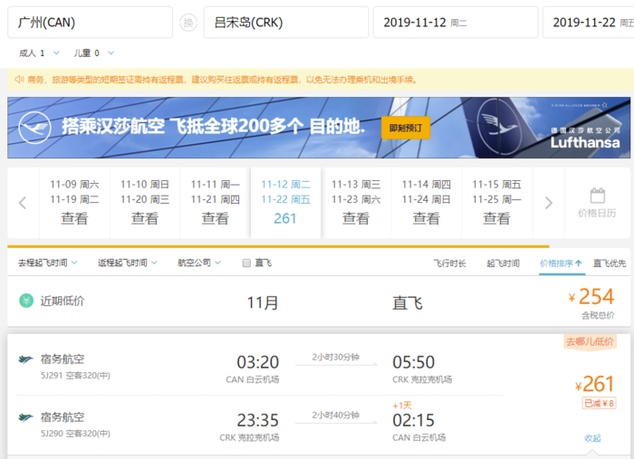
Task: Click the 广州(CAN) departure city field
Action: (x=89, y=23)
